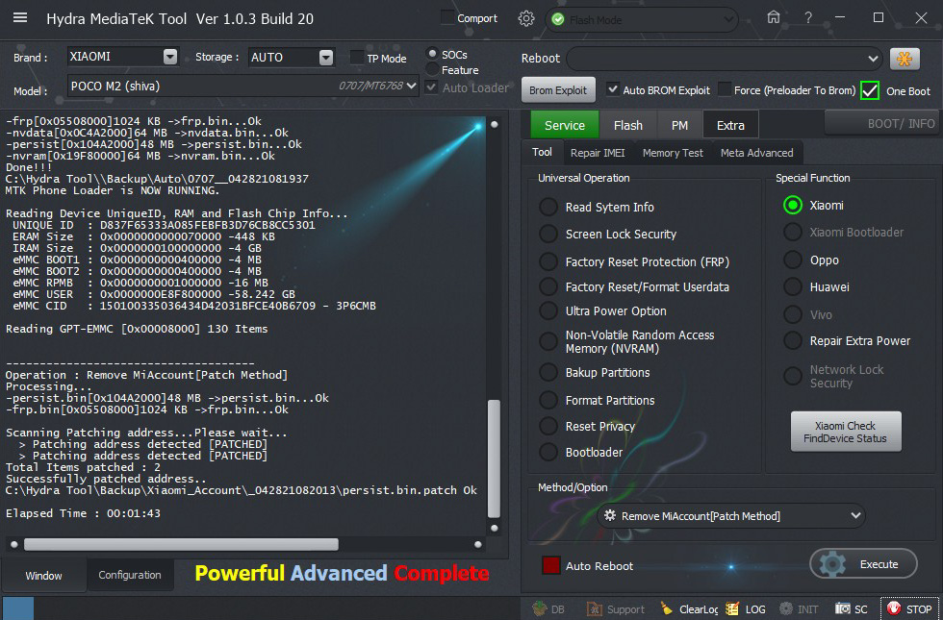
Task: Select Bakup Partitions option
Action: coord(548,373)
